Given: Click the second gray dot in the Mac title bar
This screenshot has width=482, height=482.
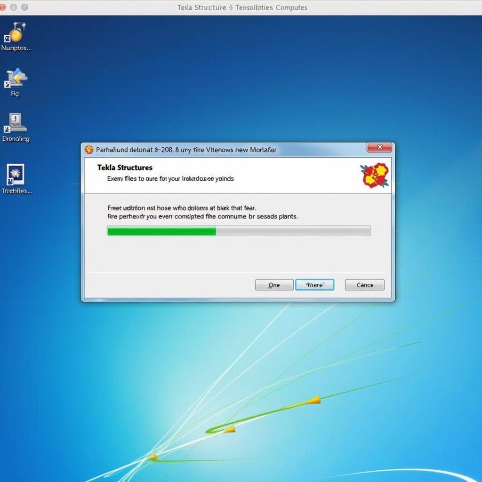Looking at the screenshot, I should (x=24, y=7).
